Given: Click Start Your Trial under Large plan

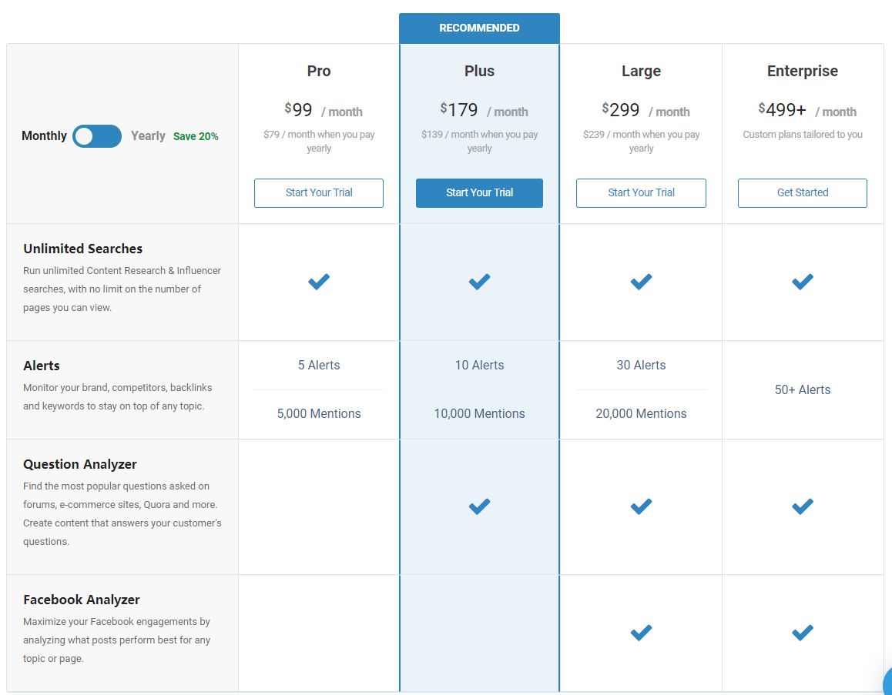Looking at the screenshot, I should pos(641,193).
